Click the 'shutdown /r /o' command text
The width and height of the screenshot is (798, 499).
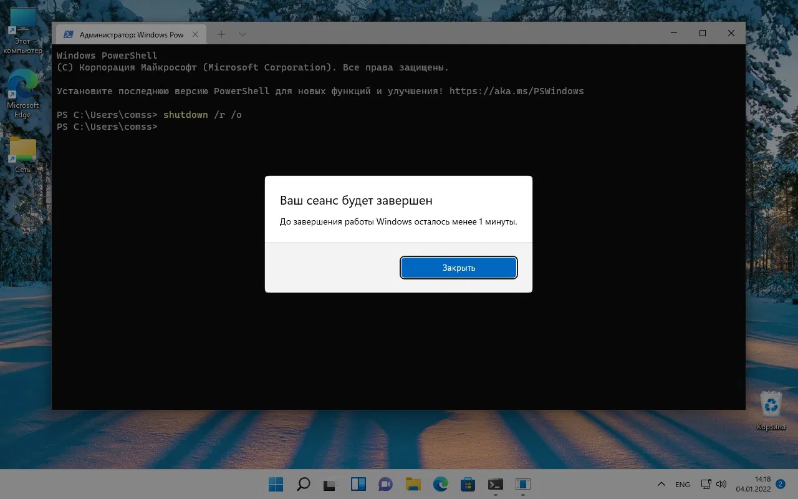pyautogui.click(x=202, y=115)
